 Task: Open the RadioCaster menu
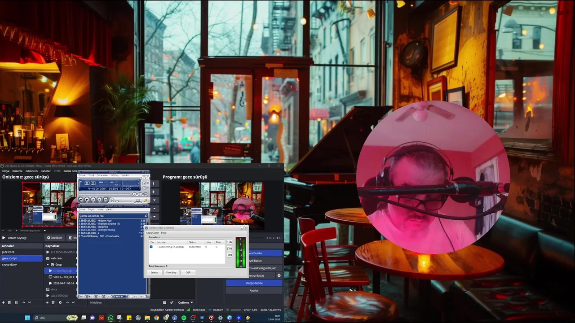152,233
